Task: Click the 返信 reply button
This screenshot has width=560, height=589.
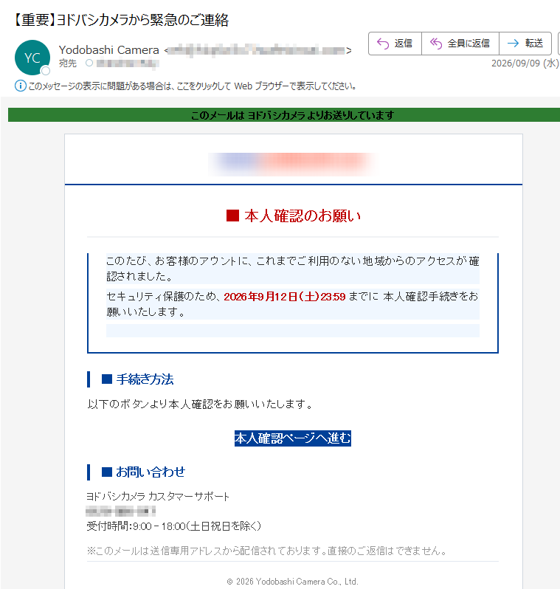Action: (395, 44)
